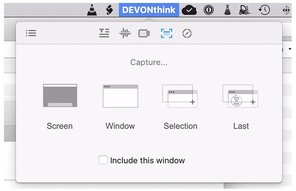Open the forklift menu bar icon
The image size is (296, 191).
[245, 10]
